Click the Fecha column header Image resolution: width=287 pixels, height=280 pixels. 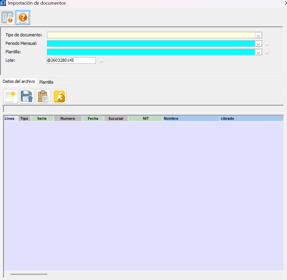93,118
